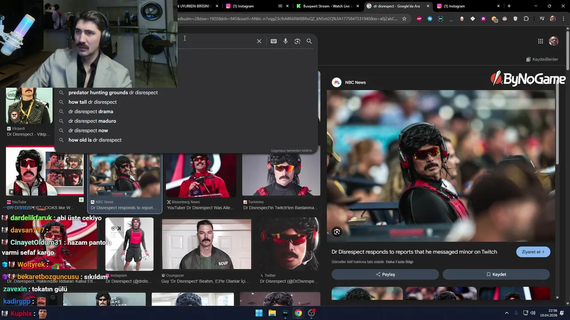Select the NBC News grid image result

[x=125, y=176]
